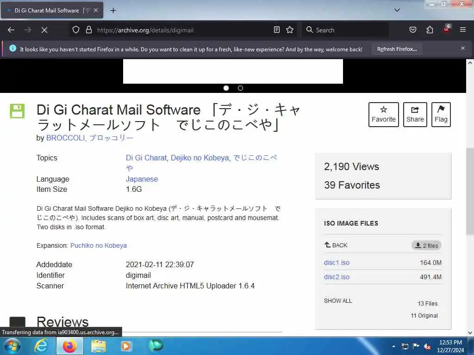Image resolution: width=474 pixels, height=355 pixels.
Task: Open Windows Start menu
Action: (12, 346)
